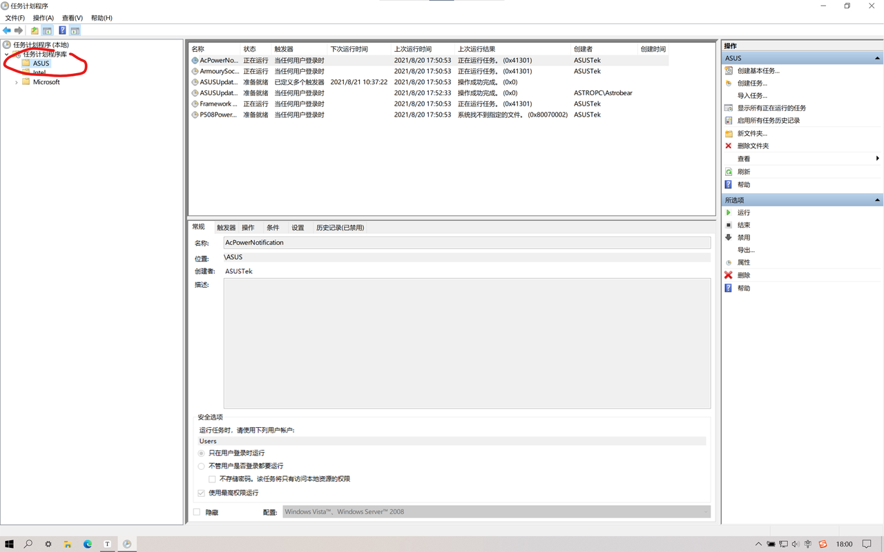Switch to the 触发器 tab

(x=226, y=228)
